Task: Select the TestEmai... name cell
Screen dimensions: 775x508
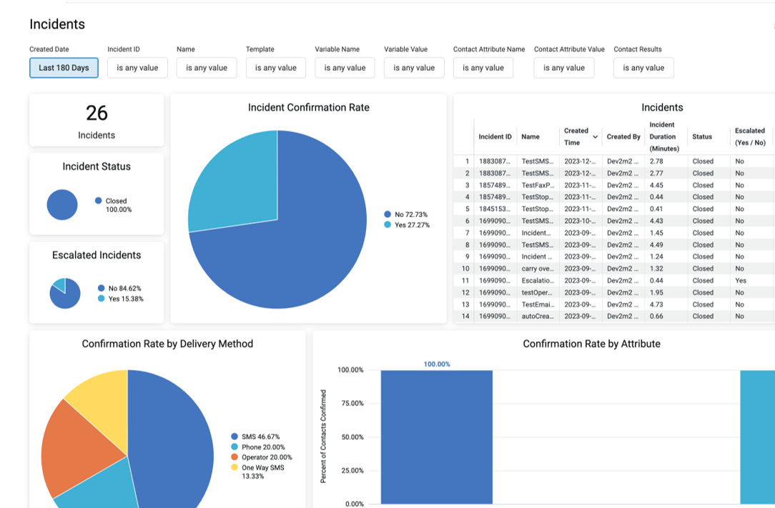Action: coord(538,304)
